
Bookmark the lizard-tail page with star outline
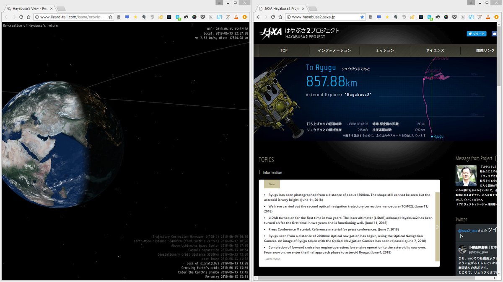pos(110,17)
